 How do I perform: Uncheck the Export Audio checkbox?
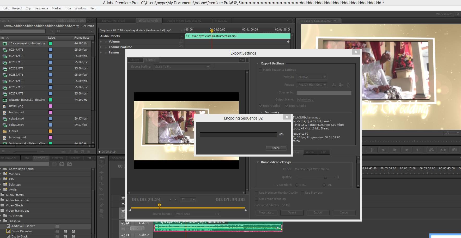(287, 106)
